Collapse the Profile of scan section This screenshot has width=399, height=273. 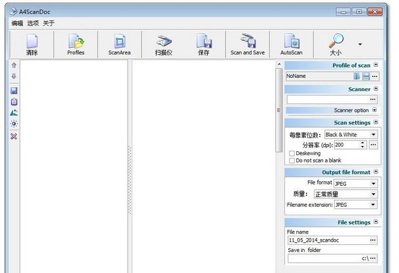click(375, 65)
